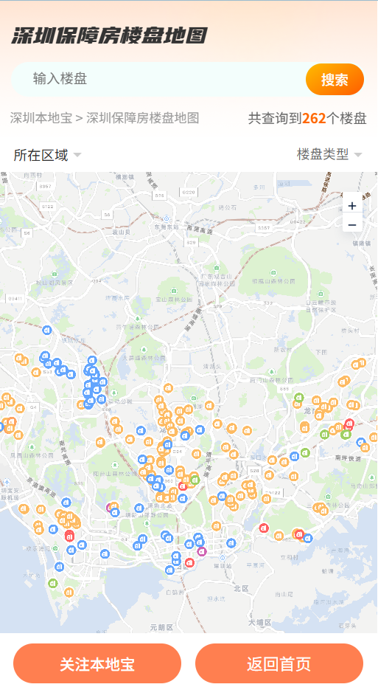378x687 pixels.
Task: Select rightmost green marker below 龙岗 red marker
Action: (346, 434)
